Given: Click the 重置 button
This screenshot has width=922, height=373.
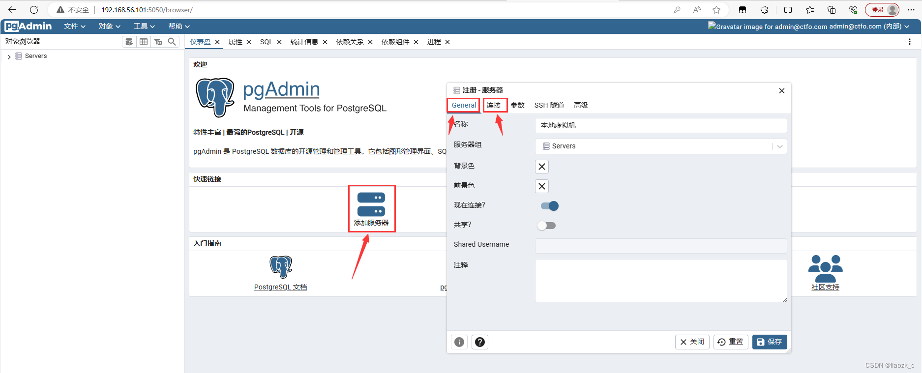Looking at the screenshot, I should [731, 342].
